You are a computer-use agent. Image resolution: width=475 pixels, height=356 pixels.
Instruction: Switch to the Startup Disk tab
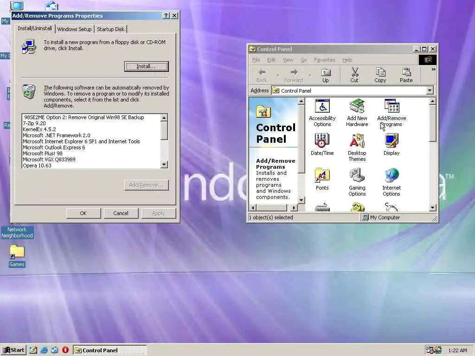(110, 29)
